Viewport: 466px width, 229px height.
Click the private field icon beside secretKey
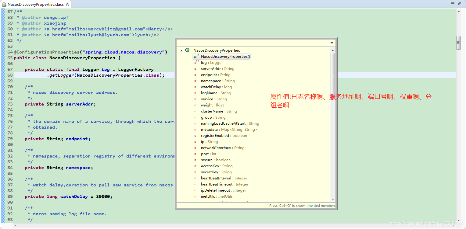(195, 172)
